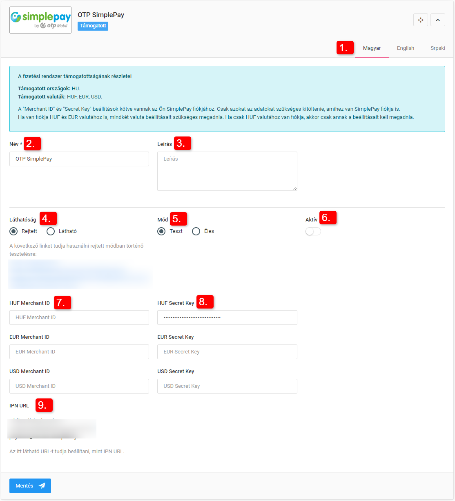
Task: Click the move/drag handle icon in header
Action: tap(420, 20)
